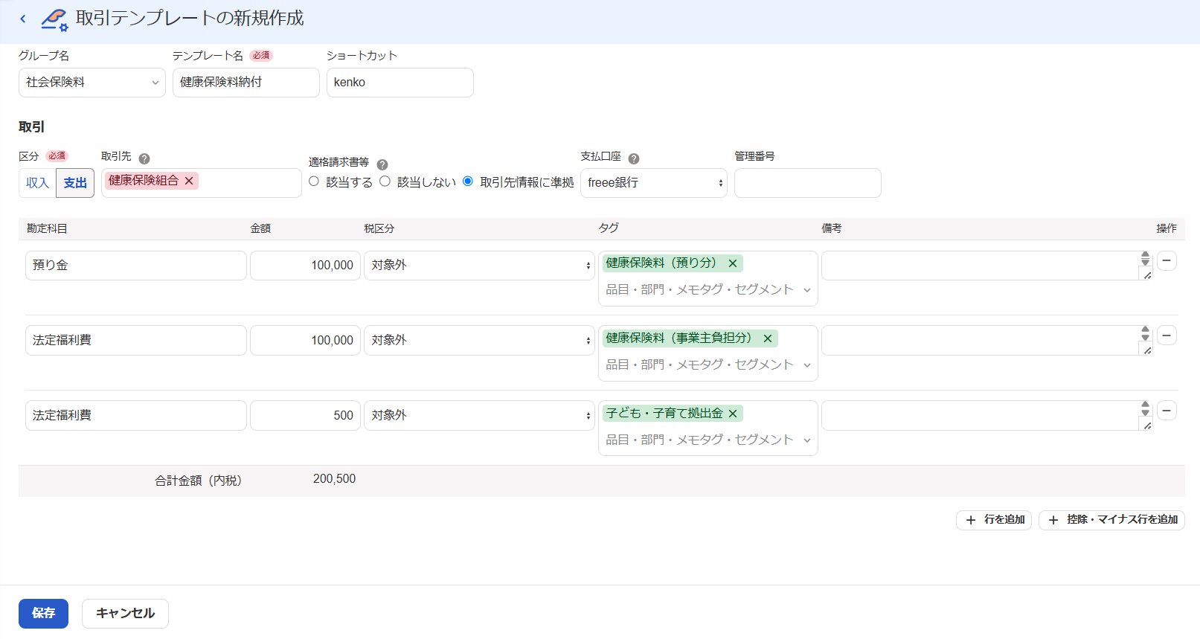Click the 取引 section heading
Image resolution: width=1200 pixels, height=639 pixels.
[x=31, y=127]
